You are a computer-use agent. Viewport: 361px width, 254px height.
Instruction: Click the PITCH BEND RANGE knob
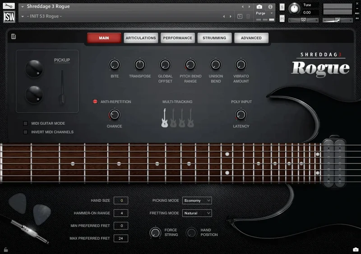point(190,64)
